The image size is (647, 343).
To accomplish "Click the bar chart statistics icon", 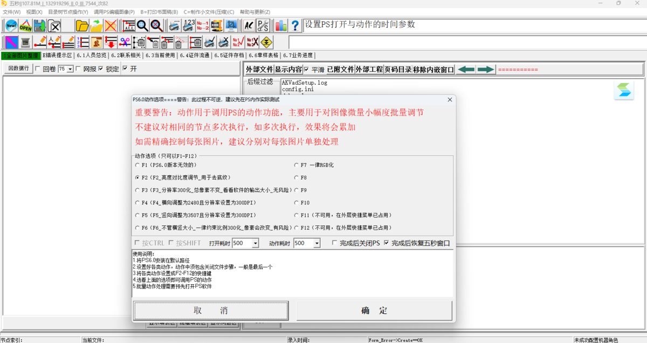I will tap(280, 26).
